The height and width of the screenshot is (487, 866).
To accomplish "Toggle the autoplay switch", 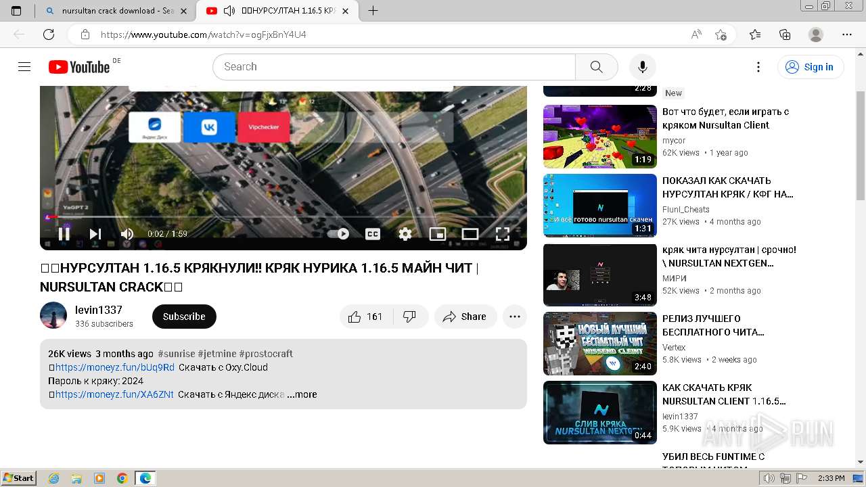I will (338, 234).
